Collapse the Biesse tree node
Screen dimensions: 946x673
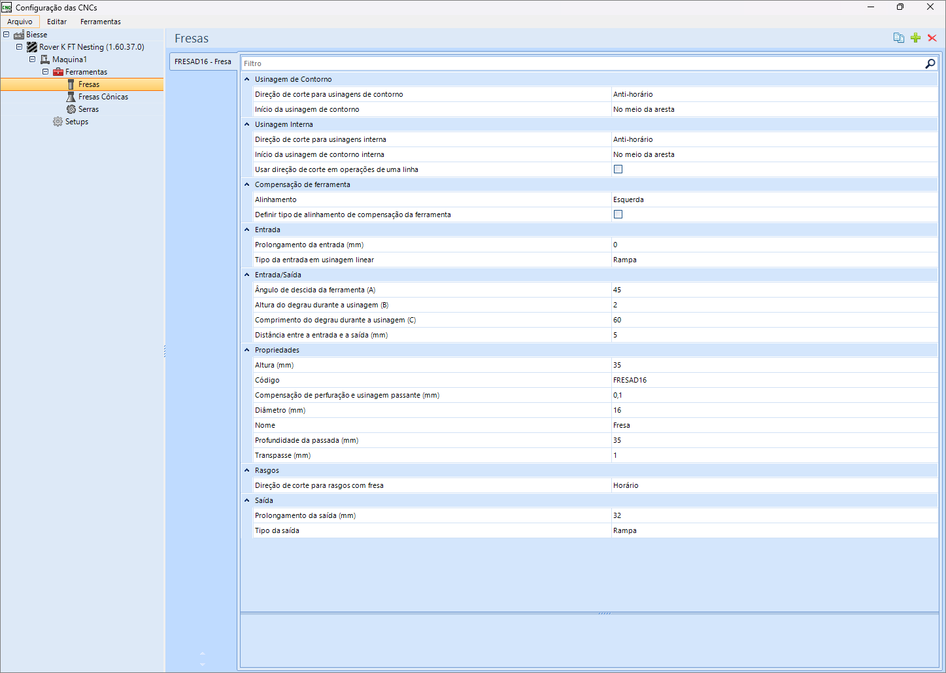click(7, 35)
